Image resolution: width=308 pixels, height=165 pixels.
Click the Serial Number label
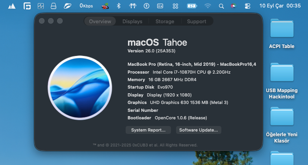pyautogui.click(x=143, y=110)
